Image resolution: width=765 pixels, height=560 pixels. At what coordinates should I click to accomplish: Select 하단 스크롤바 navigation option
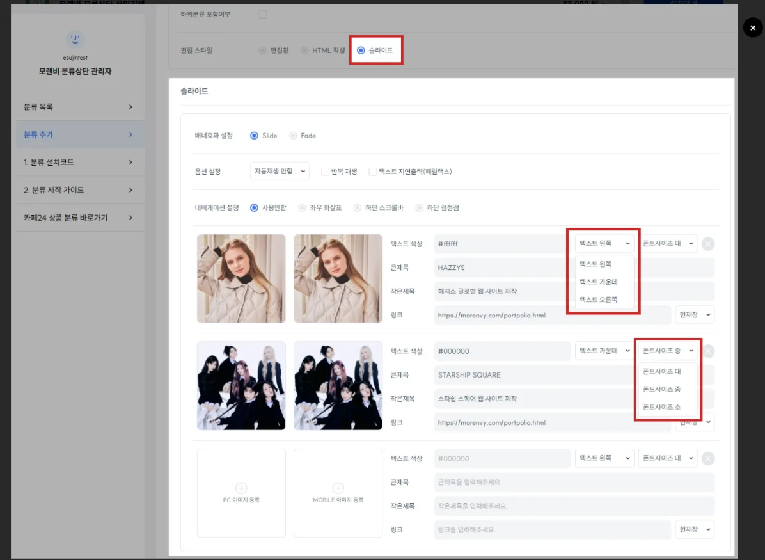click(357, 208)
